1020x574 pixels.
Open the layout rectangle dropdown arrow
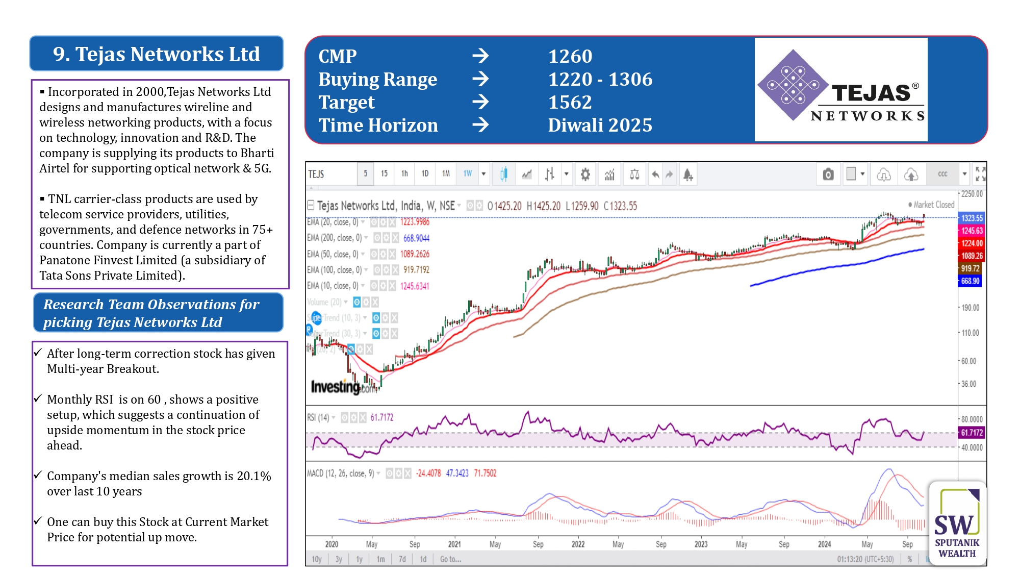tap(862, 174)
